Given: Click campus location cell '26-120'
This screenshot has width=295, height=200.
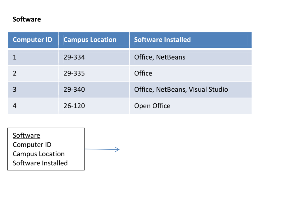Looking at the screenshot, I should click(94, 106).
